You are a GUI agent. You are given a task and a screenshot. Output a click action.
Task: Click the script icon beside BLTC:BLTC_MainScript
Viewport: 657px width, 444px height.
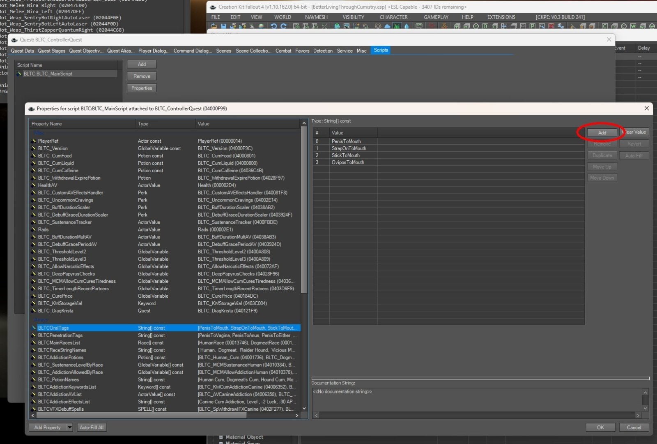click(19, 74)
